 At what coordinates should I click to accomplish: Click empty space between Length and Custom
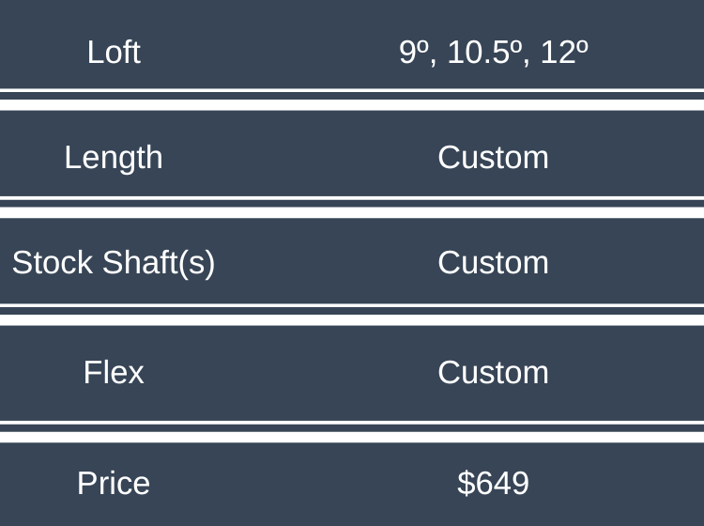[x=300, y=157]
